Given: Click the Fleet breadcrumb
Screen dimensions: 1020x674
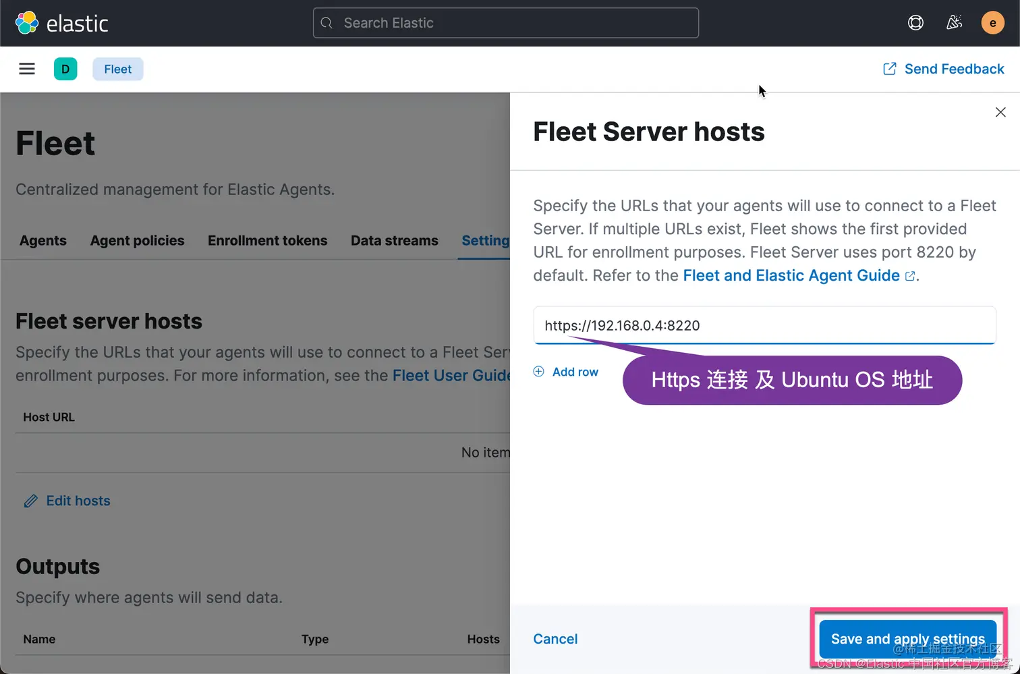Looking at the screenshot, I should (x=118, y=69).
